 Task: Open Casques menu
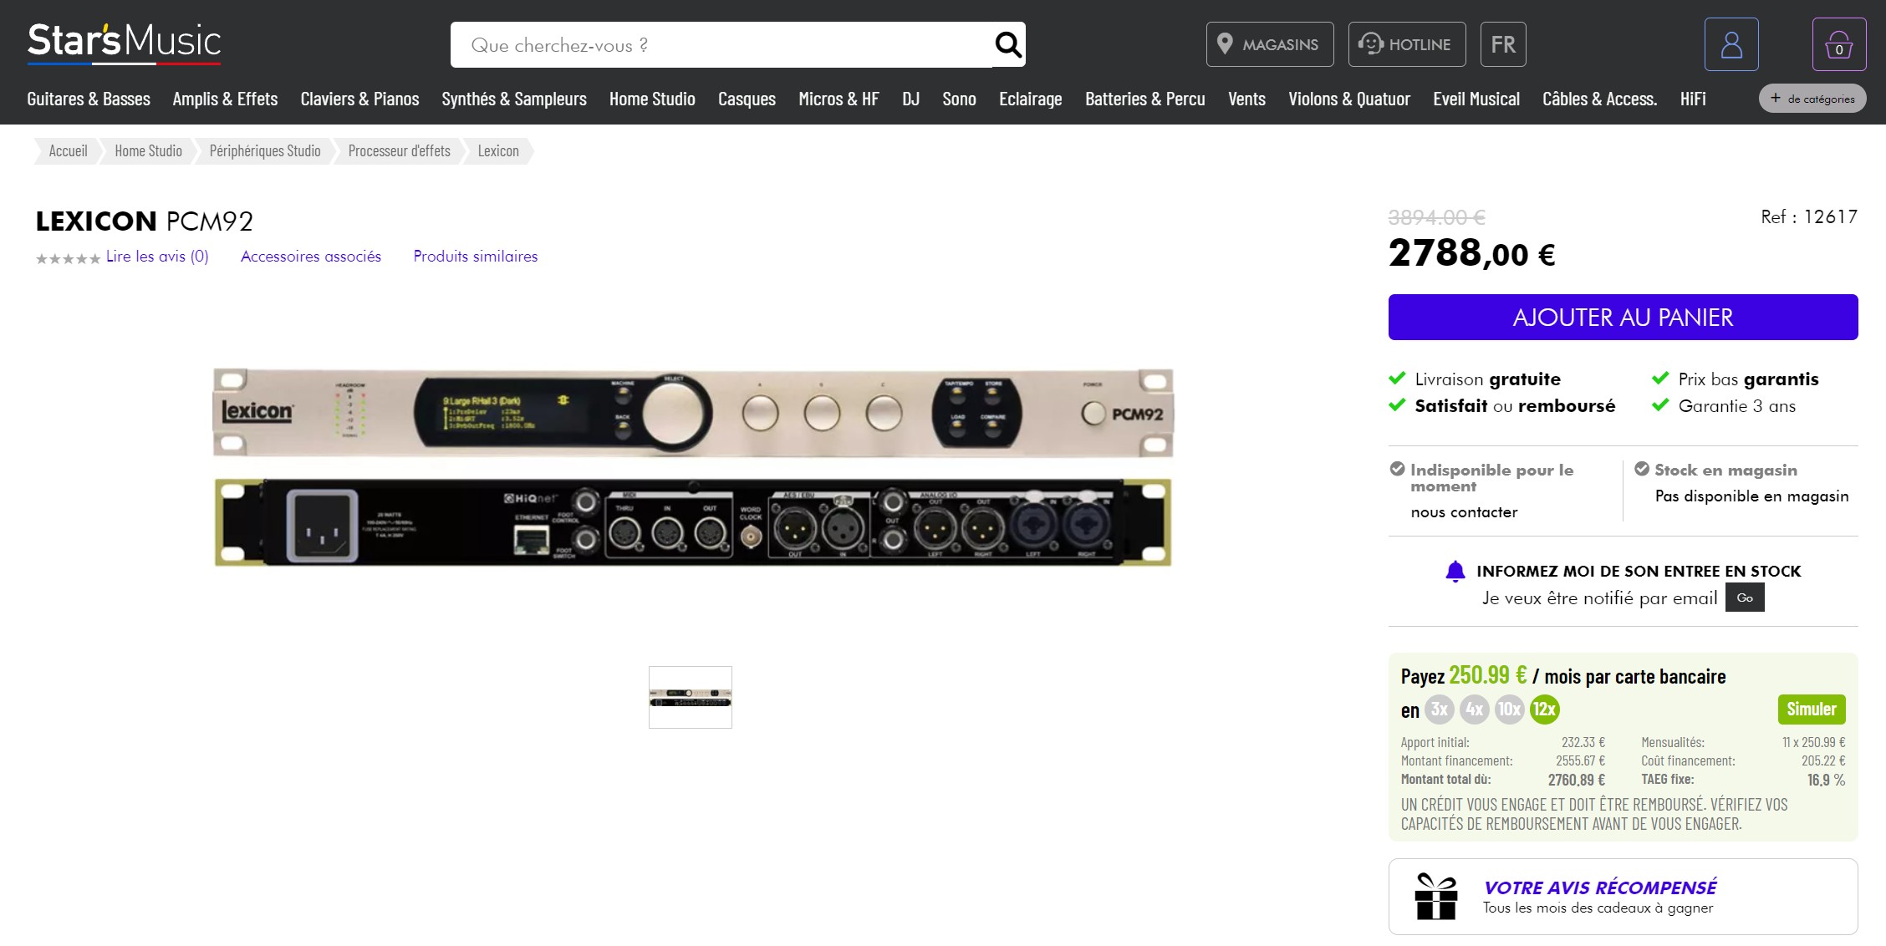point(747,99)
